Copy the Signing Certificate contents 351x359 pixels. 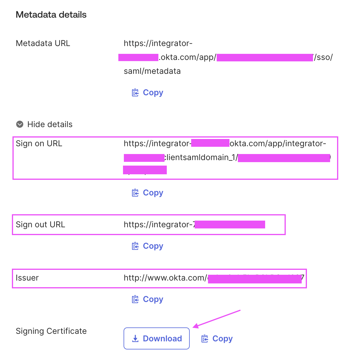[216, 338]
